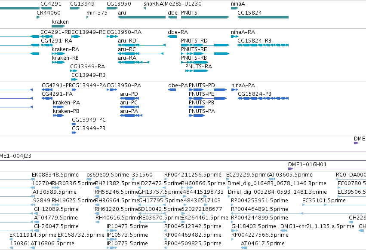The height and width of the screenshot is (250, 366).
Task: Click transcript PNUTS-RD label
Action: 194,40
